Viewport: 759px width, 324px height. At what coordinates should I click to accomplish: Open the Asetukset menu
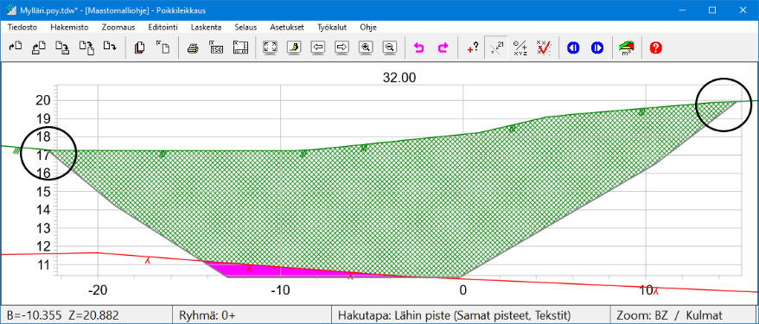pyautogui.click(x=287, y=27)
